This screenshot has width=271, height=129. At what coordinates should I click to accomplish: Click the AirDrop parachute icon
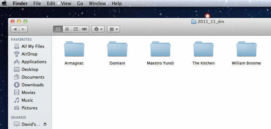(x=17, y=54)
